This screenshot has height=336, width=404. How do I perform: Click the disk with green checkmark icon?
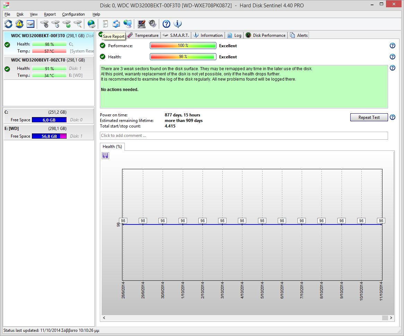tap(67, 24)
